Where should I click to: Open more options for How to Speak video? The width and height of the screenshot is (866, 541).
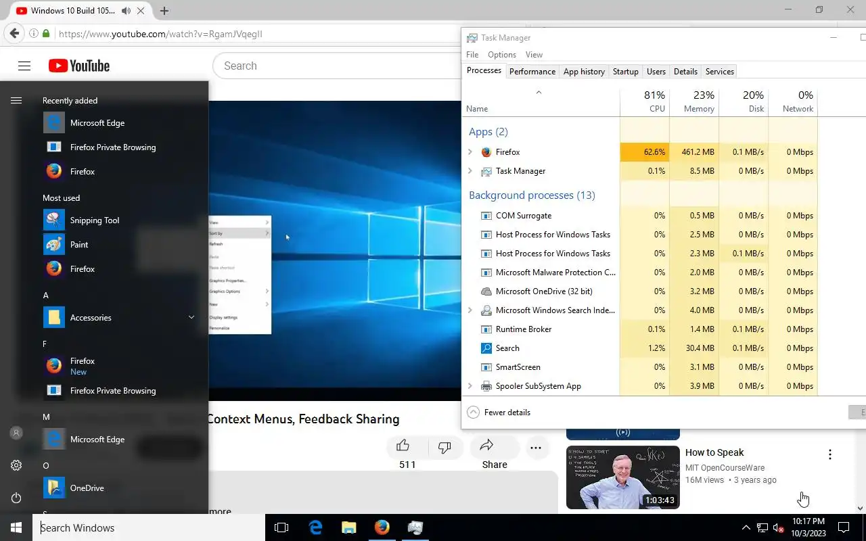[x=830, y=454]
